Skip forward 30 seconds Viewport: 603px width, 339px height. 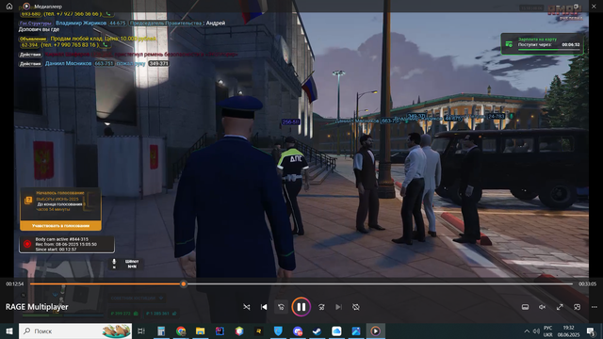click(321, 307)
